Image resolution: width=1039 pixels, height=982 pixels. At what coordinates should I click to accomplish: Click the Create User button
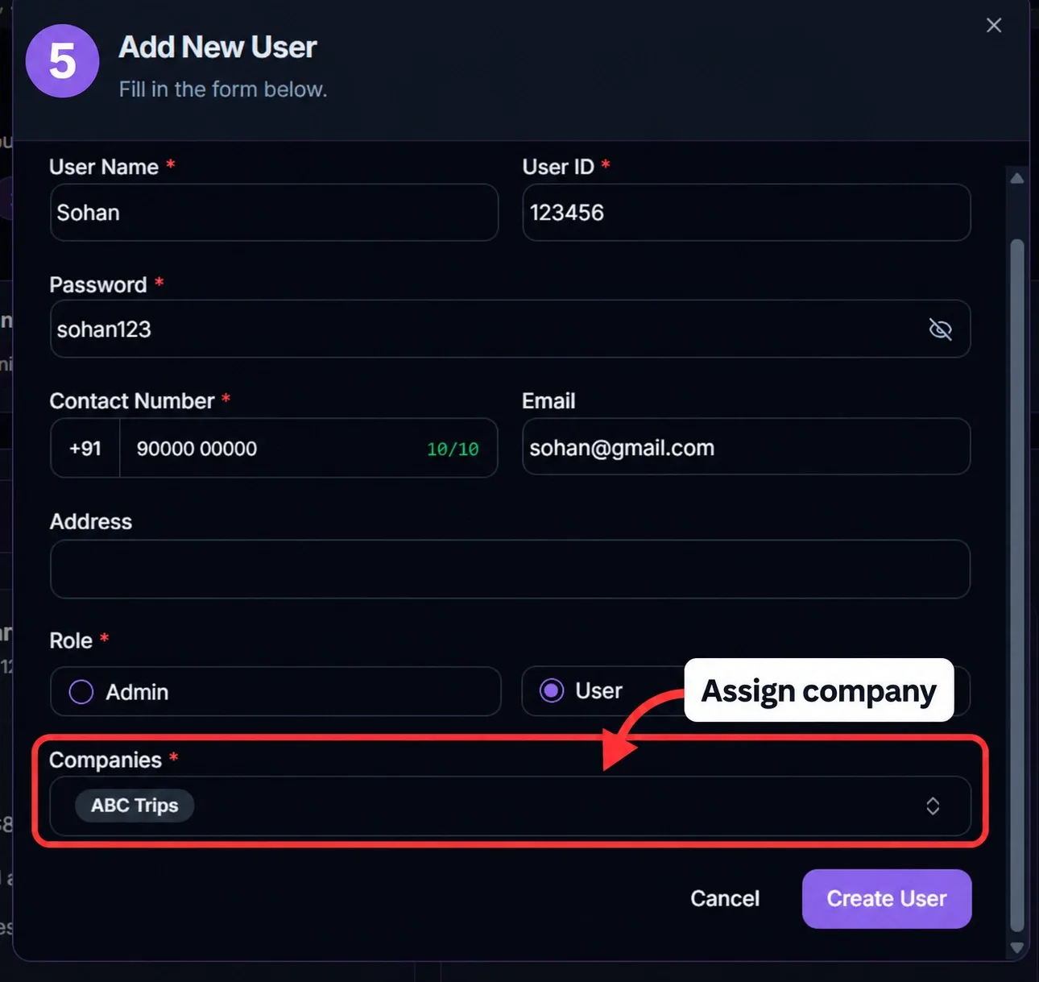click(x=887, y=898)
